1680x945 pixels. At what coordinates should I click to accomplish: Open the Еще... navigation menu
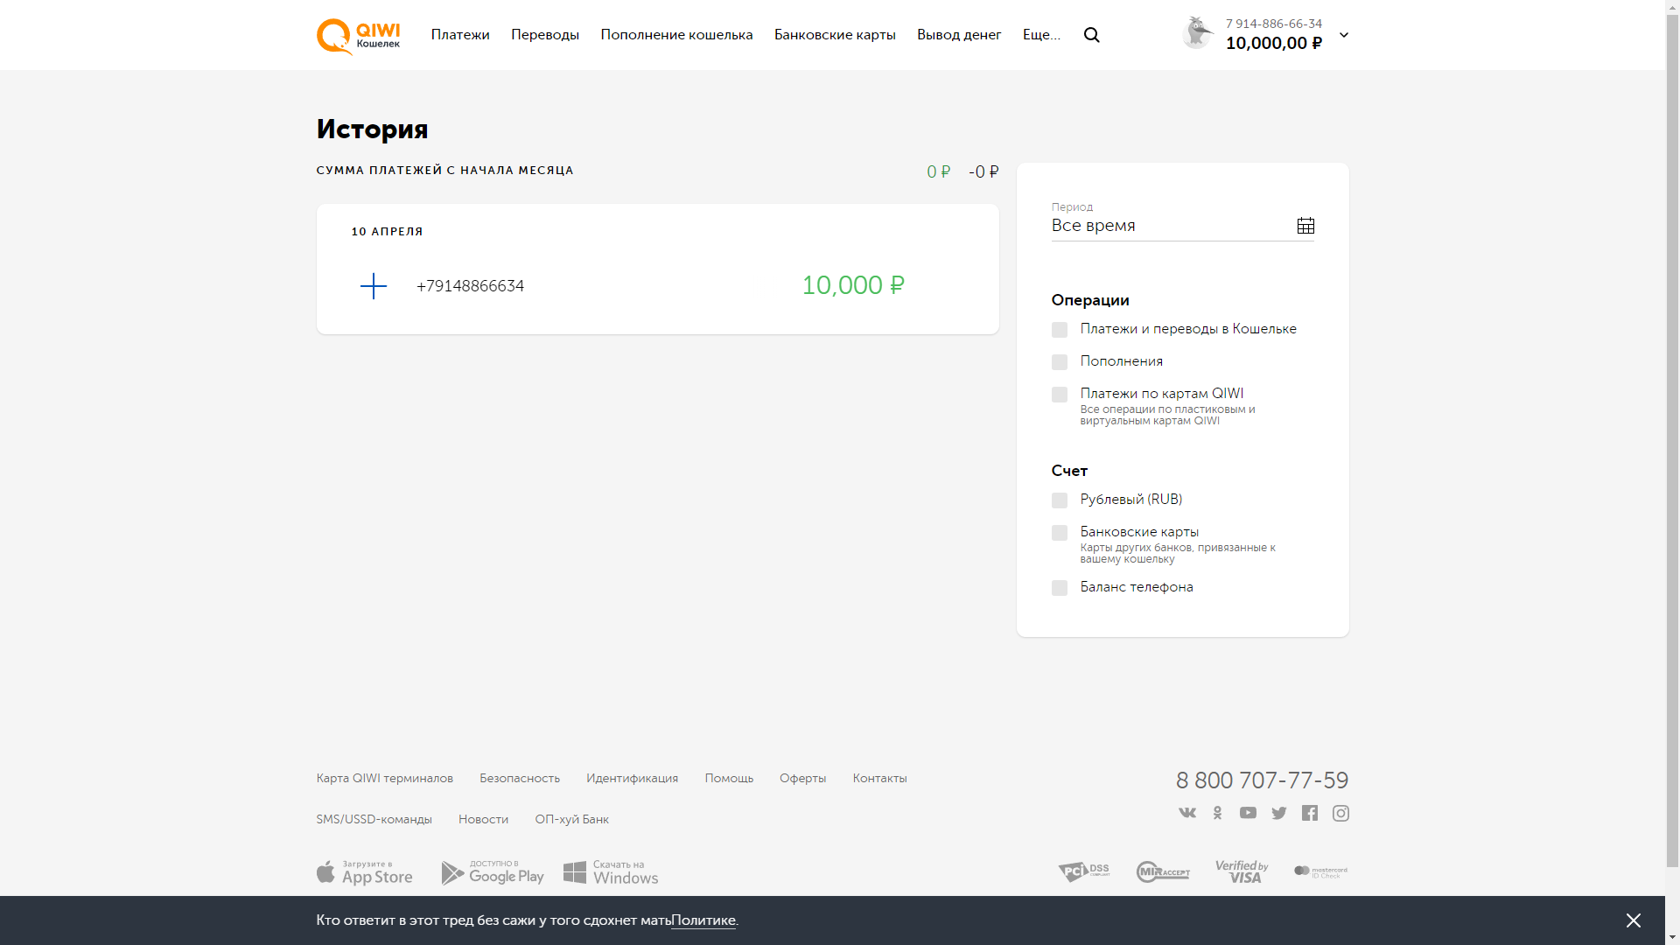[1040, 35]
